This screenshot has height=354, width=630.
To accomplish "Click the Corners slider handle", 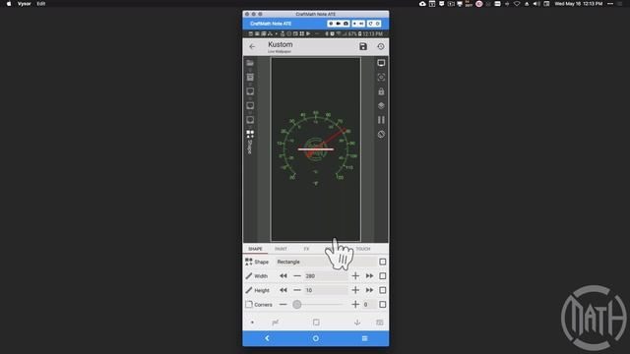I will click(297, 305).
